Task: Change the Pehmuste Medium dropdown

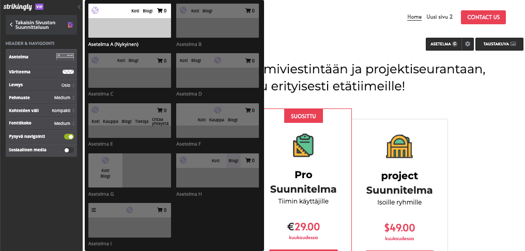Action: (x=64, y=98)
